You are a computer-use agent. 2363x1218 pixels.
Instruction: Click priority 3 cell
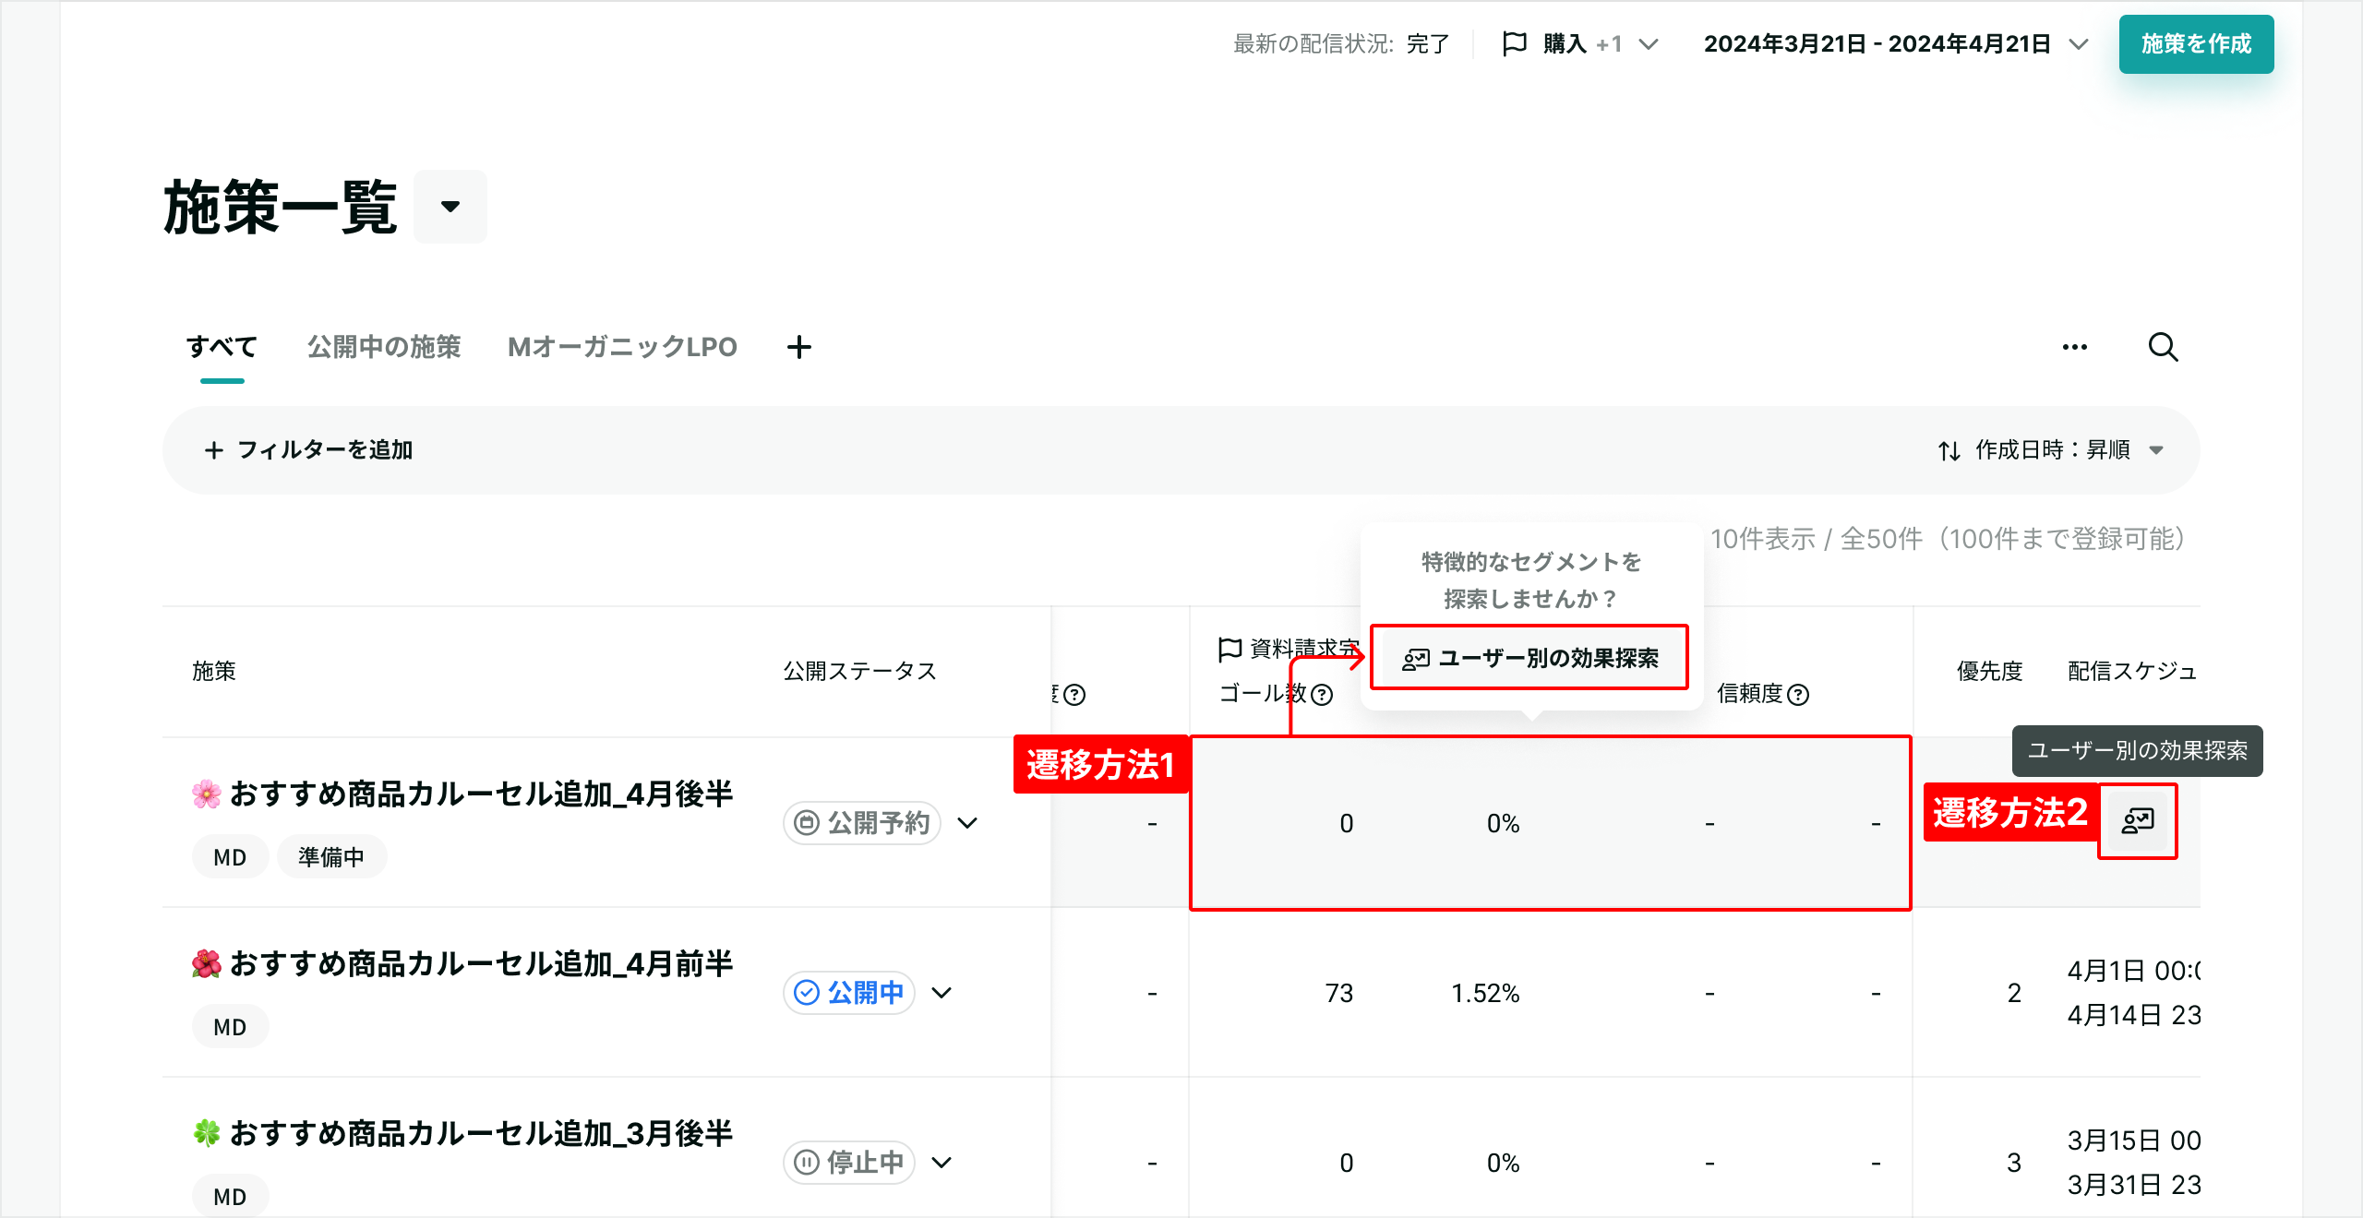[2014, 1163]
